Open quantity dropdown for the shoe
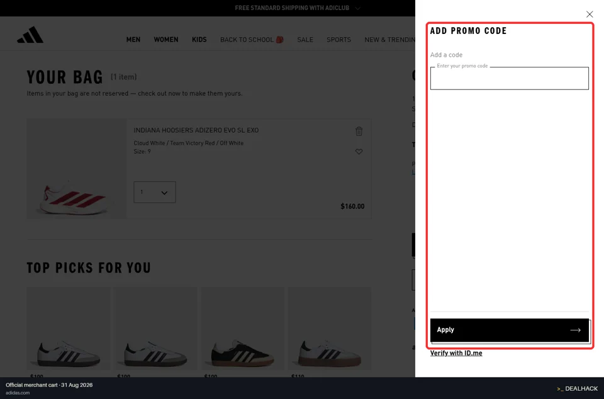Viewport: 604px width, 399px height. tap(155, 192)
